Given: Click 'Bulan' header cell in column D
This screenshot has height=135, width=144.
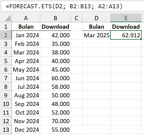Looking at the screenshot, I should tap(96, 27).
